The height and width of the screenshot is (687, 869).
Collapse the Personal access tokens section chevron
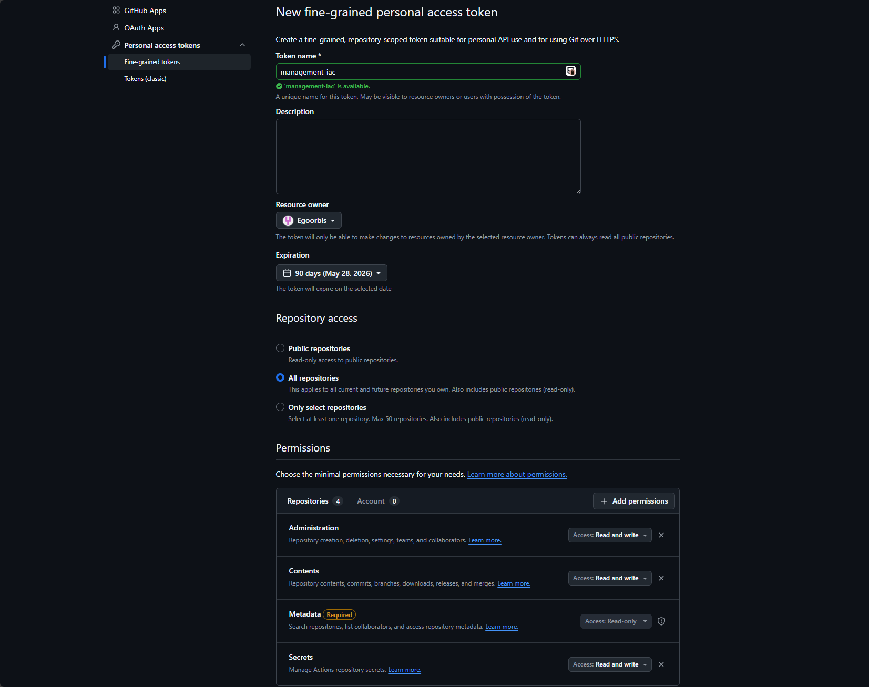tap(242, 45)
